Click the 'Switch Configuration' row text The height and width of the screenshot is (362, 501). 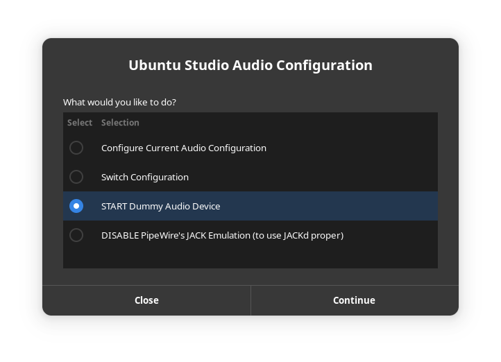[x=145, y=177]
